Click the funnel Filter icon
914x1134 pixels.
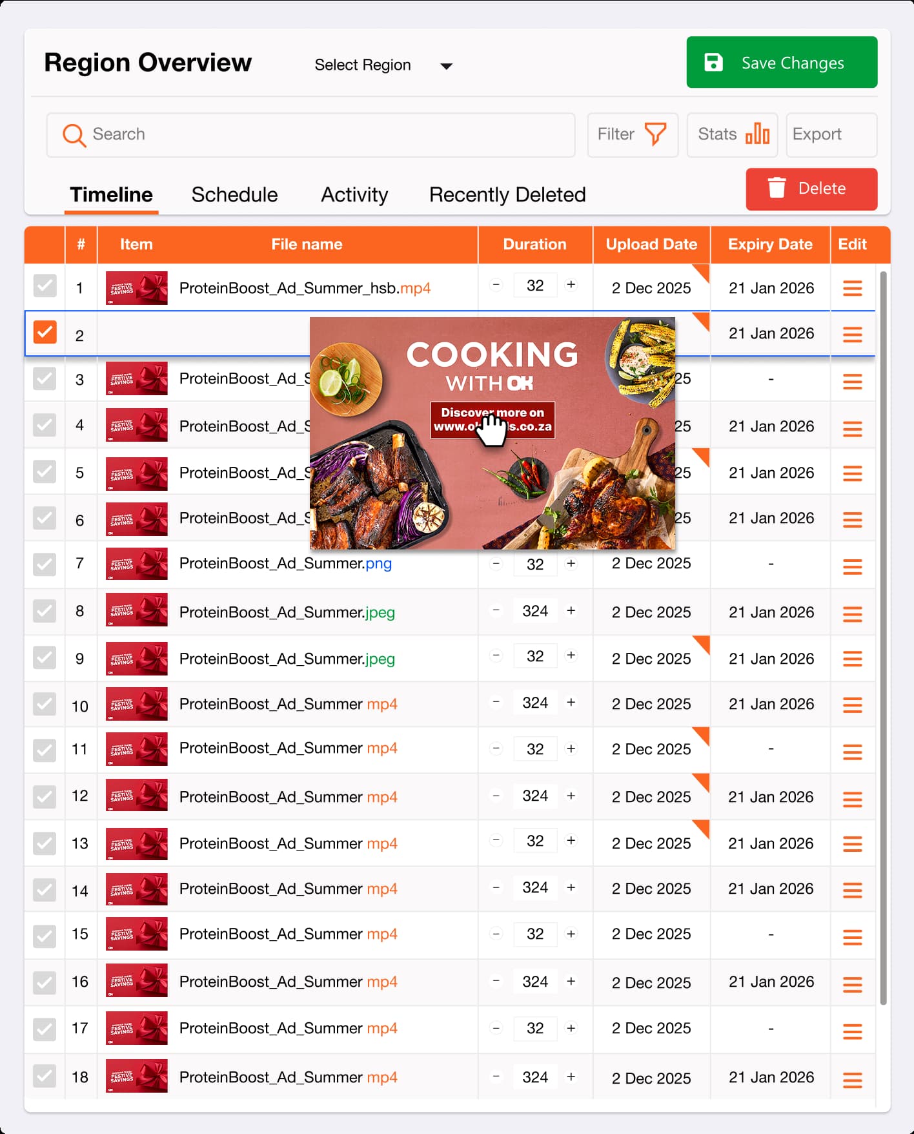pyautogui.click(x=655, y=134)
